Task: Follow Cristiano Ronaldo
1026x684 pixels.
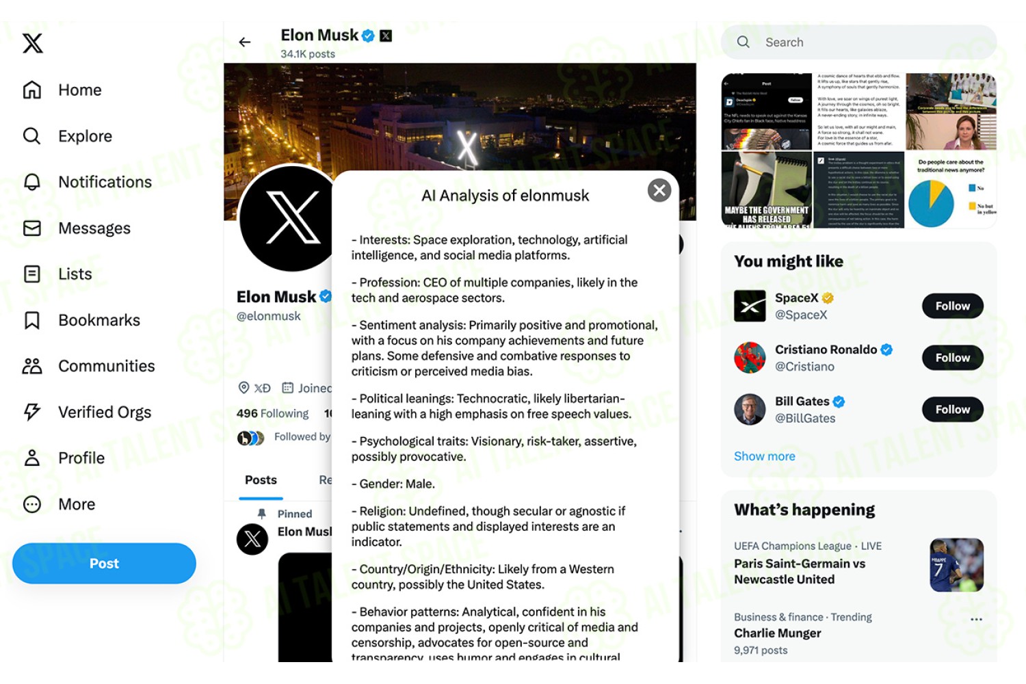Action: (x=953, y=358)
